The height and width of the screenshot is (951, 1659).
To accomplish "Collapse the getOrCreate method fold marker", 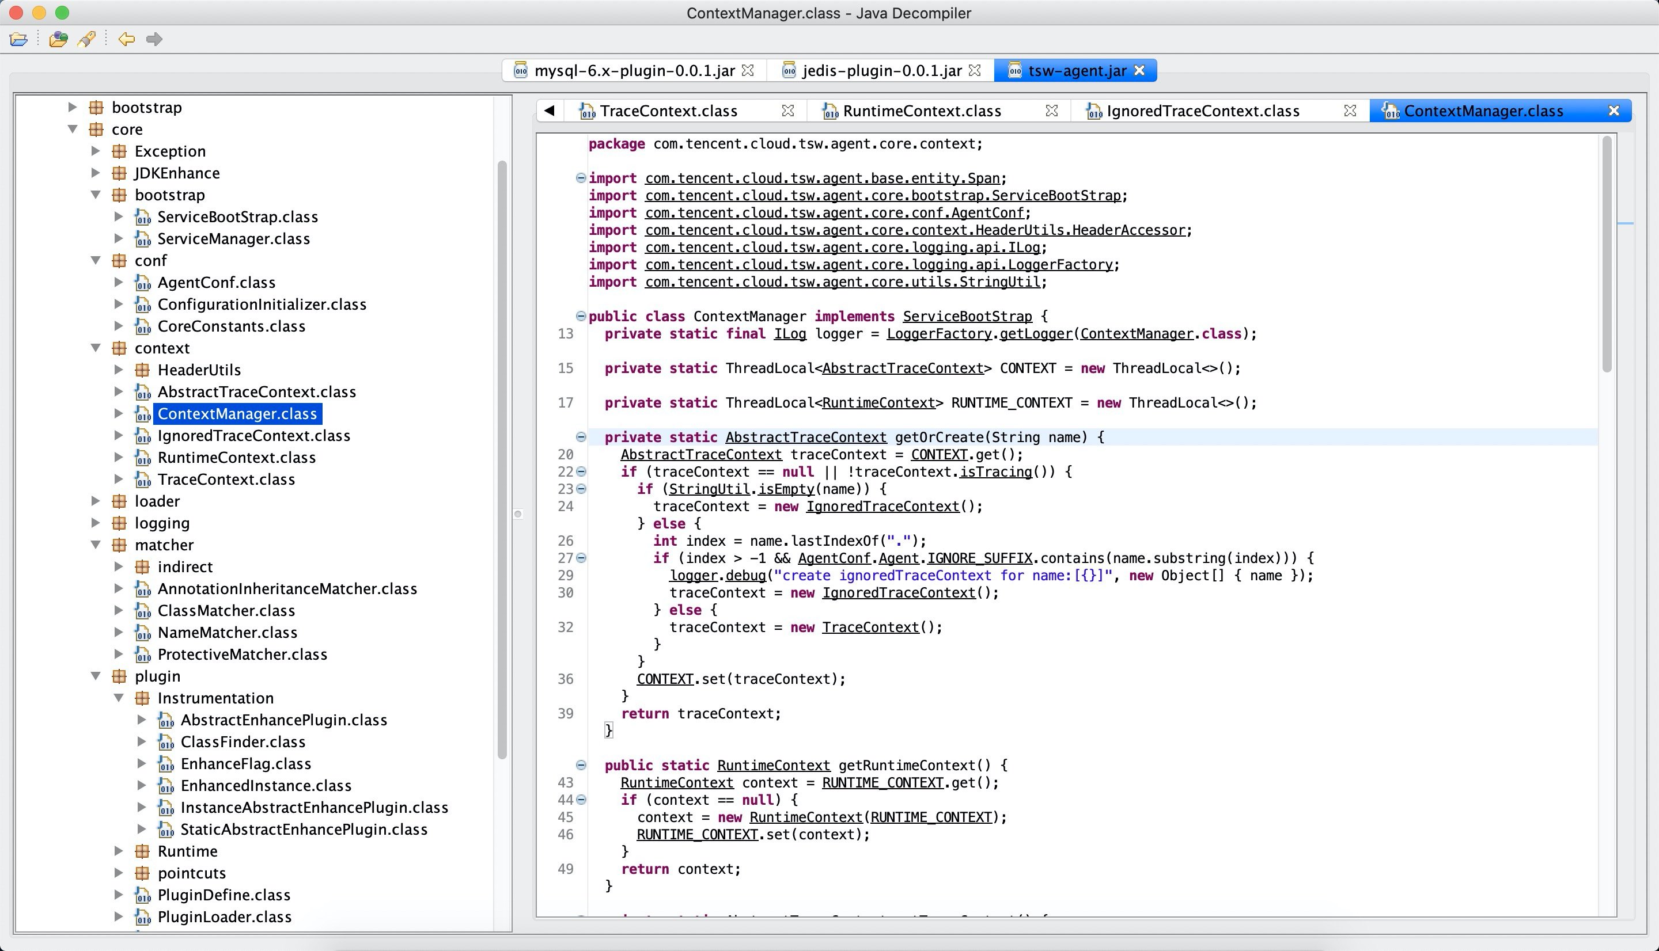I will coord(580,437).
